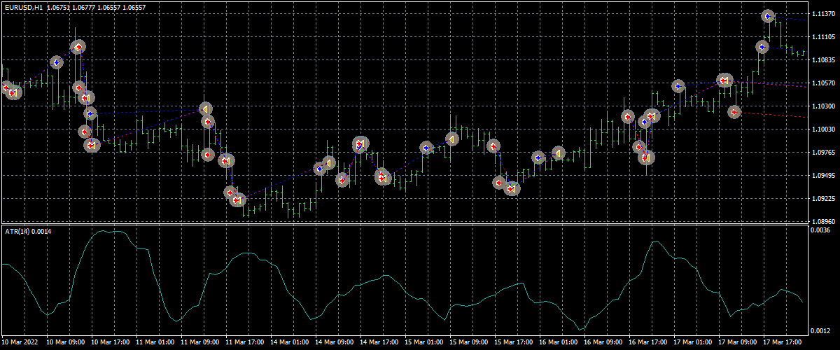The width and height of the screenshot is (840, 350).
Task: Select the ATR(14) indicator label
Action: click(x=31, y=231)
